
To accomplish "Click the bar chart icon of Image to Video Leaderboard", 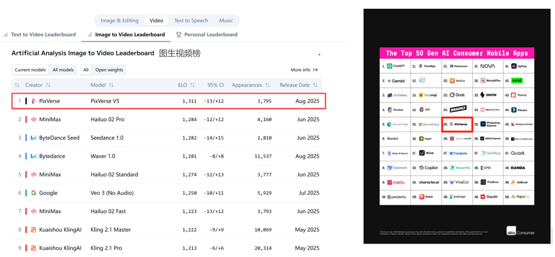I will (90, 35).
